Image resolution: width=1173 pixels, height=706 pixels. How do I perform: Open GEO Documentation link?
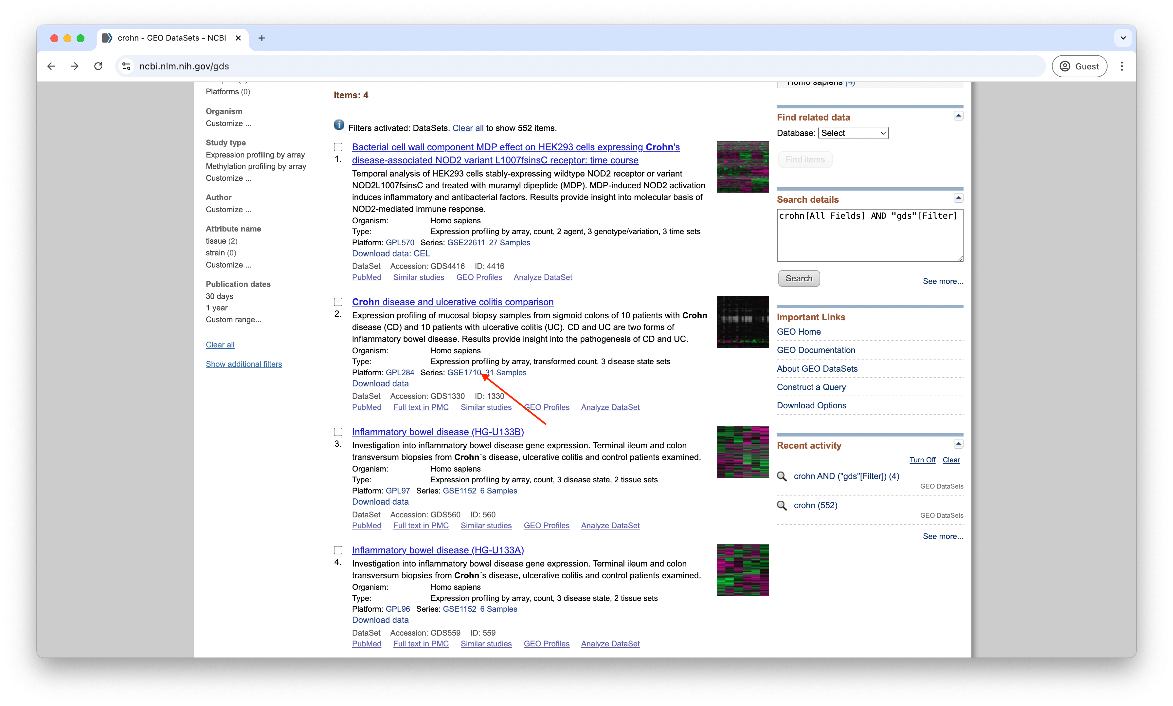click(x=816, y=350)
